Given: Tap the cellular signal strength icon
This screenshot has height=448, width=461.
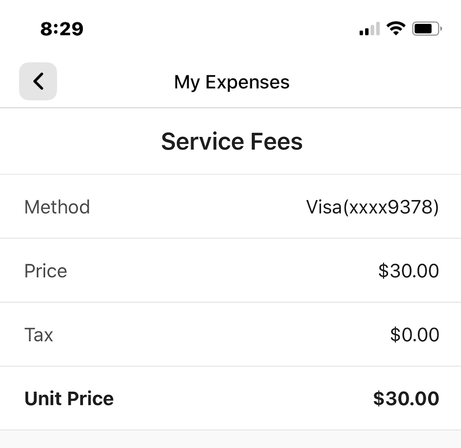Looking at the screenshot, I should pos(369,29).
